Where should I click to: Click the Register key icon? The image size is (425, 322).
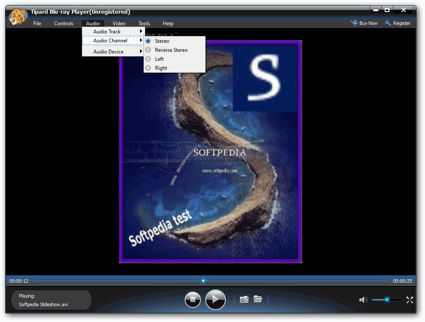pos(388,23)
